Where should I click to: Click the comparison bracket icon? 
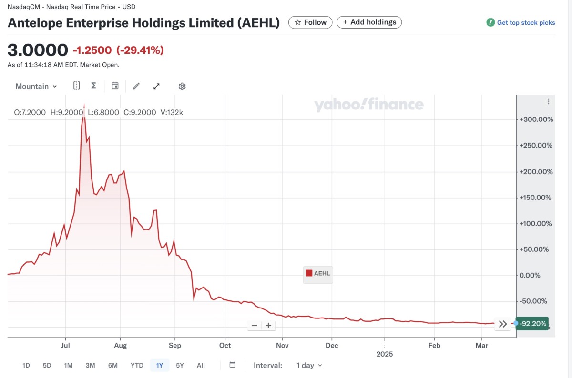click(76, 85)
